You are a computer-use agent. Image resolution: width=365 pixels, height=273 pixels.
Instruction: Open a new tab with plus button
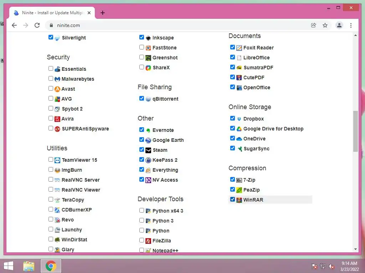[x=103, y=13]
